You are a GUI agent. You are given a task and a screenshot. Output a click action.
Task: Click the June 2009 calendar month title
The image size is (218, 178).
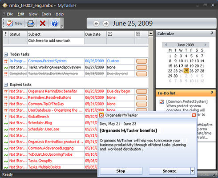pyautogui.click(x=186, y=45)
